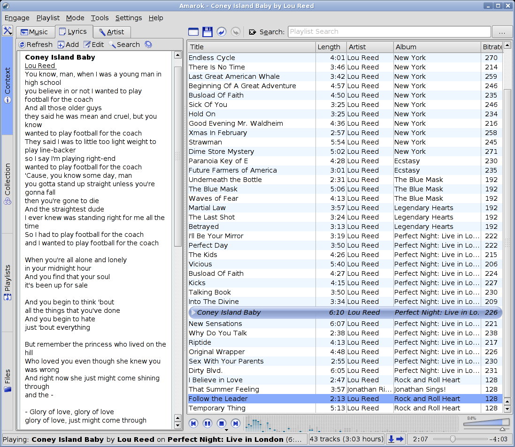This screenshot has width=515, height=447.
Task: Click the Refresh lyrics icon
Action: [x=22, y=45]
